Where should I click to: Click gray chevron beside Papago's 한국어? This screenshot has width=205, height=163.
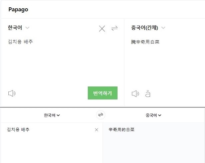point(27,28)
